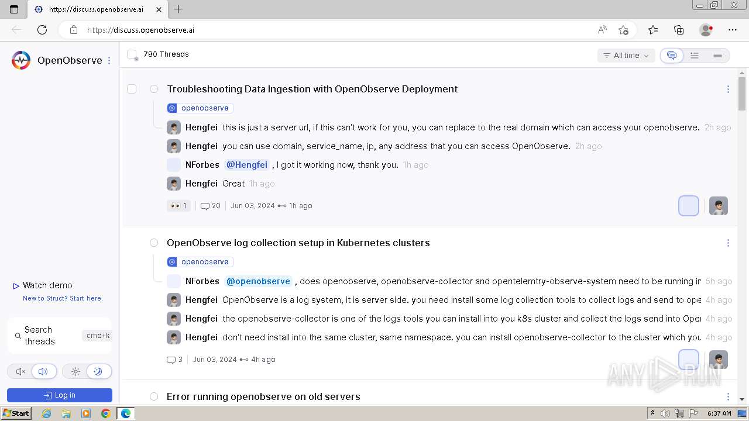Viewport: 749px width, 421px height.
Task: Click Hengfei participant avatar on the first thread footer
Action: (719, 206)
